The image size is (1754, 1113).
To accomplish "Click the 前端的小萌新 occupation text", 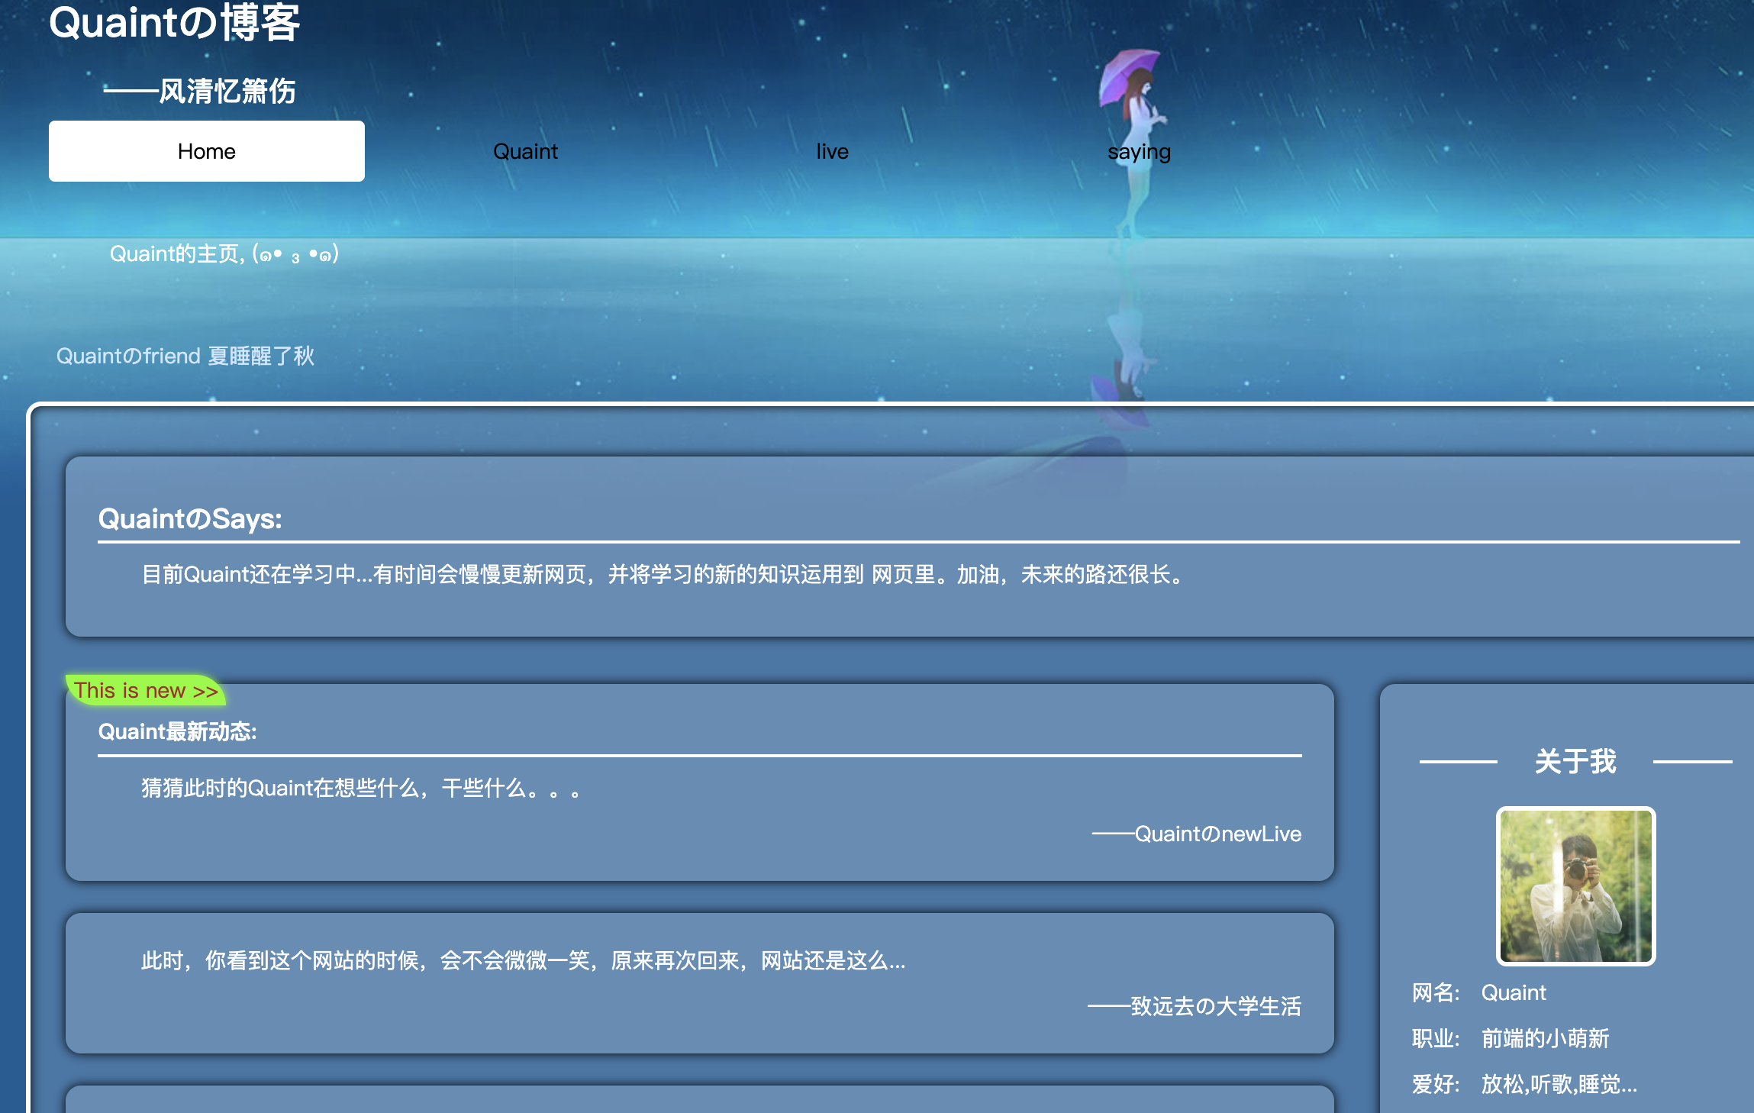I will click(1545, 1038).
